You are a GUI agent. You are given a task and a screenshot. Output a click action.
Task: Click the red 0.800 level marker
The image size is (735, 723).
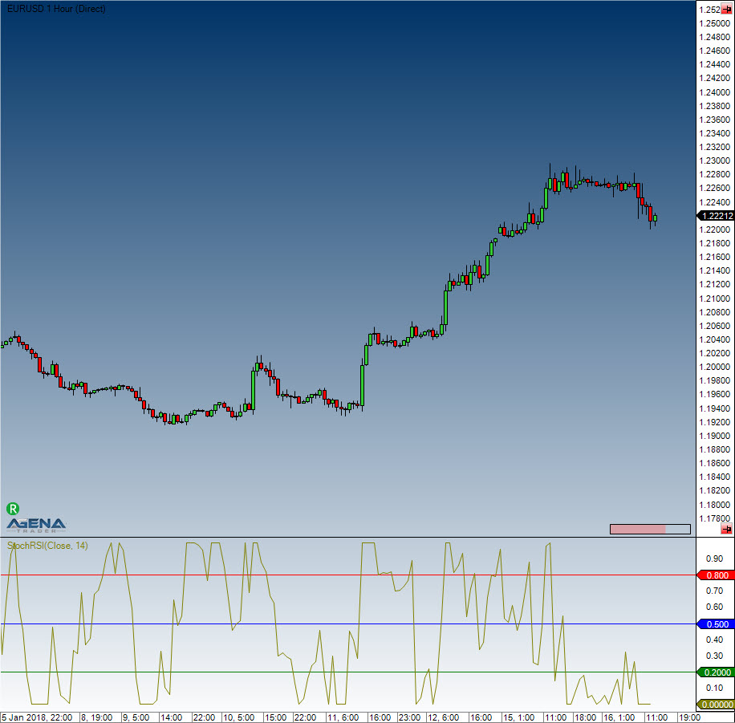[713, 575]
